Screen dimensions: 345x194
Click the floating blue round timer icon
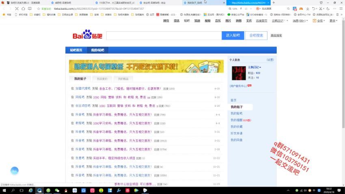point(15,170)
